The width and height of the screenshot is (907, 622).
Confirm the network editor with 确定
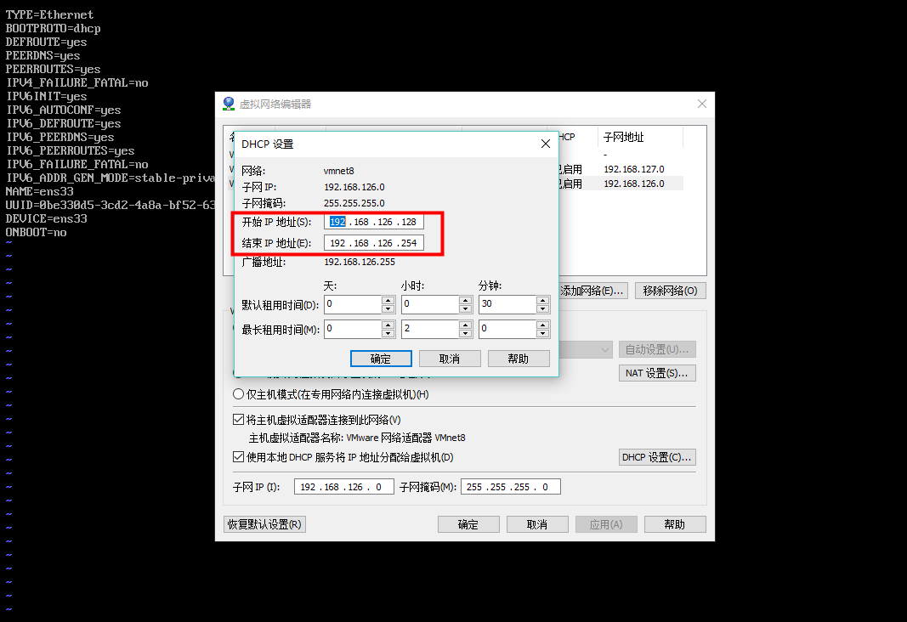click(x=468, y=524)
